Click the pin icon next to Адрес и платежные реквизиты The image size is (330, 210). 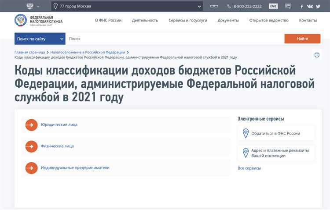(x=246, y=153)
